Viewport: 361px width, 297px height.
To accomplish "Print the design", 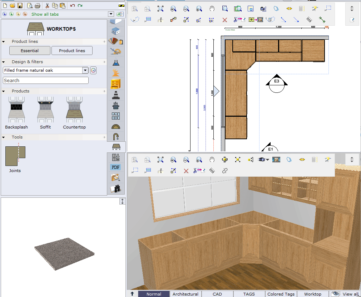I will tap(38, 5).
